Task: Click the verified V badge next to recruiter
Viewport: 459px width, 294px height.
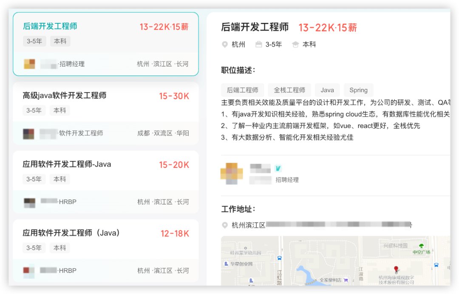Action: point(278,168)
